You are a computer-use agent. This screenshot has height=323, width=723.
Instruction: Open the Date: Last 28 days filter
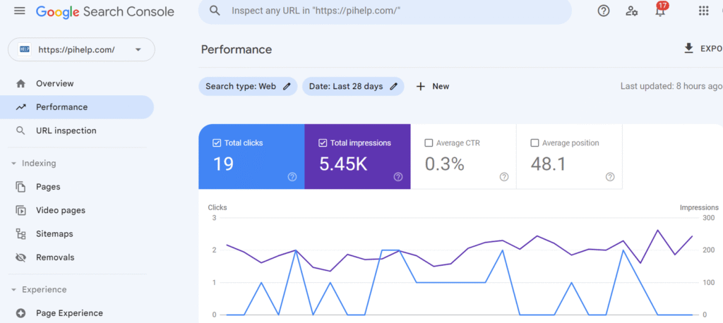tap(353, 86)
